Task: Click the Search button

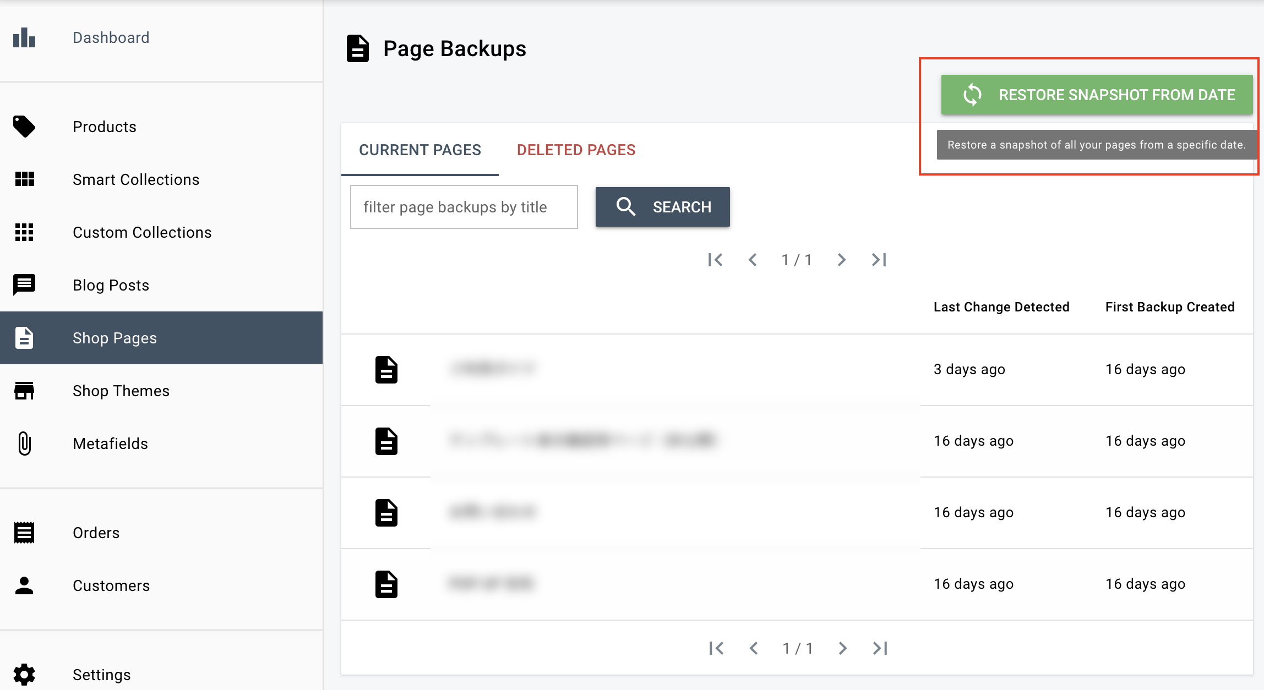Action: 663,207
